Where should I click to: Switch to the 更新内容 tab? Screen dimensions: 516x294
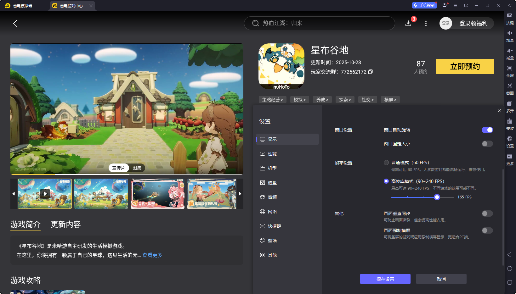[x=66, y=224]
